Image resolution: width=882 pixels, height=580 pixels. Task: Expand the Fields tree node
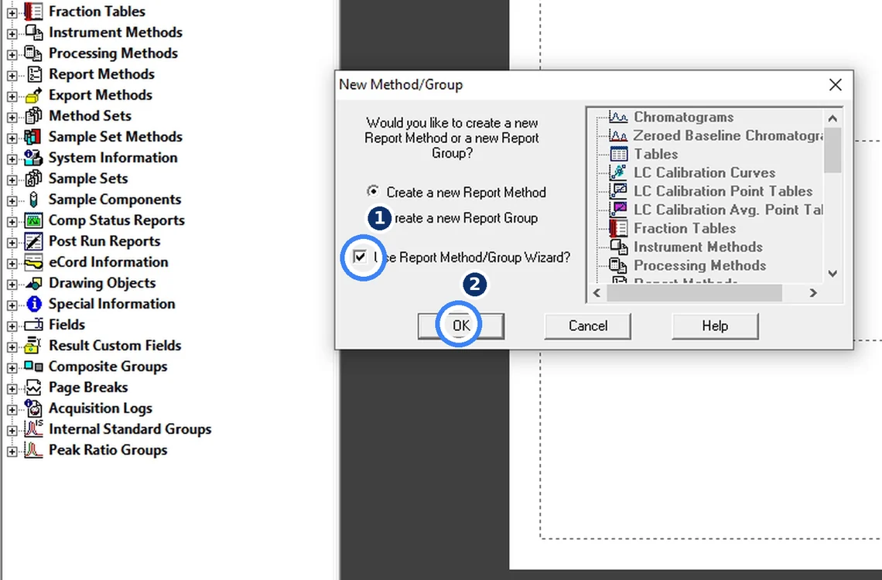tap(12, 326)
